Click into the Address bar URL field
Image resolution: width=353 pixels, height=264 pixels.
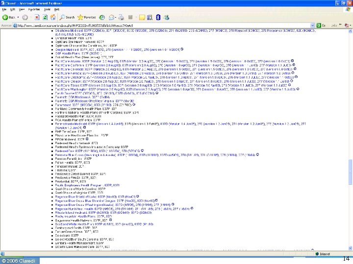point(162,25)
